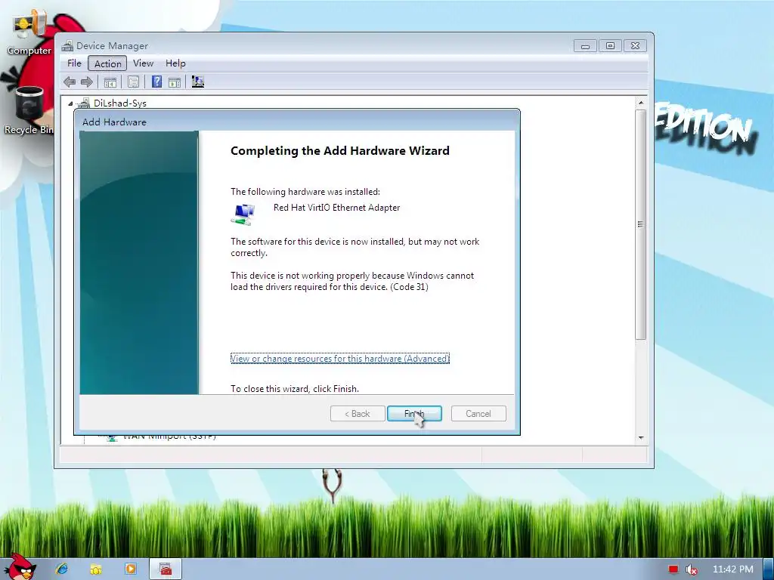Click the scrollbar down arrow in Device Manager
Image resolution: width=774 pixels, height=580 pixels.
point(641,437)
